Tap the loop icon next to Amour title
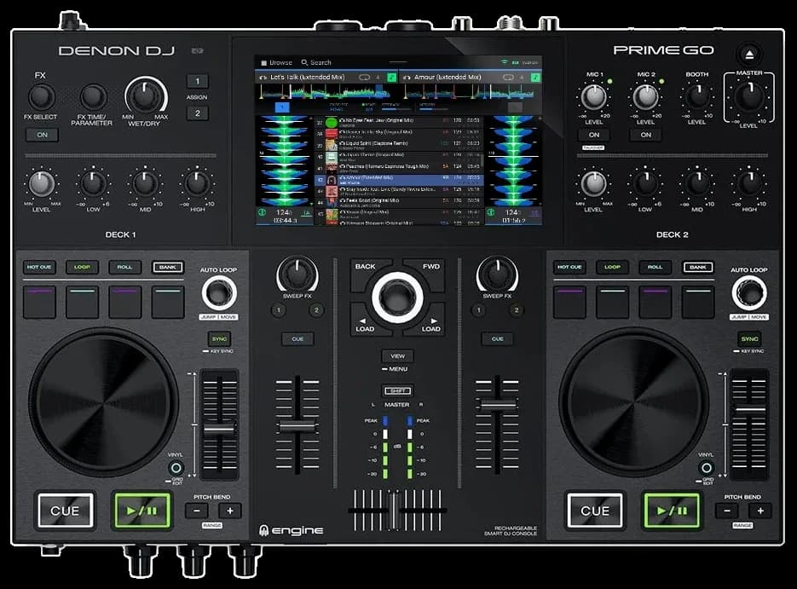This screenshot has width=797, height=589. pos(508,78)
